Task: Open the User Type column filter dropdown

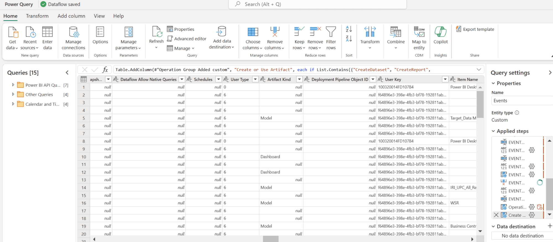Action: click(255, 79)
